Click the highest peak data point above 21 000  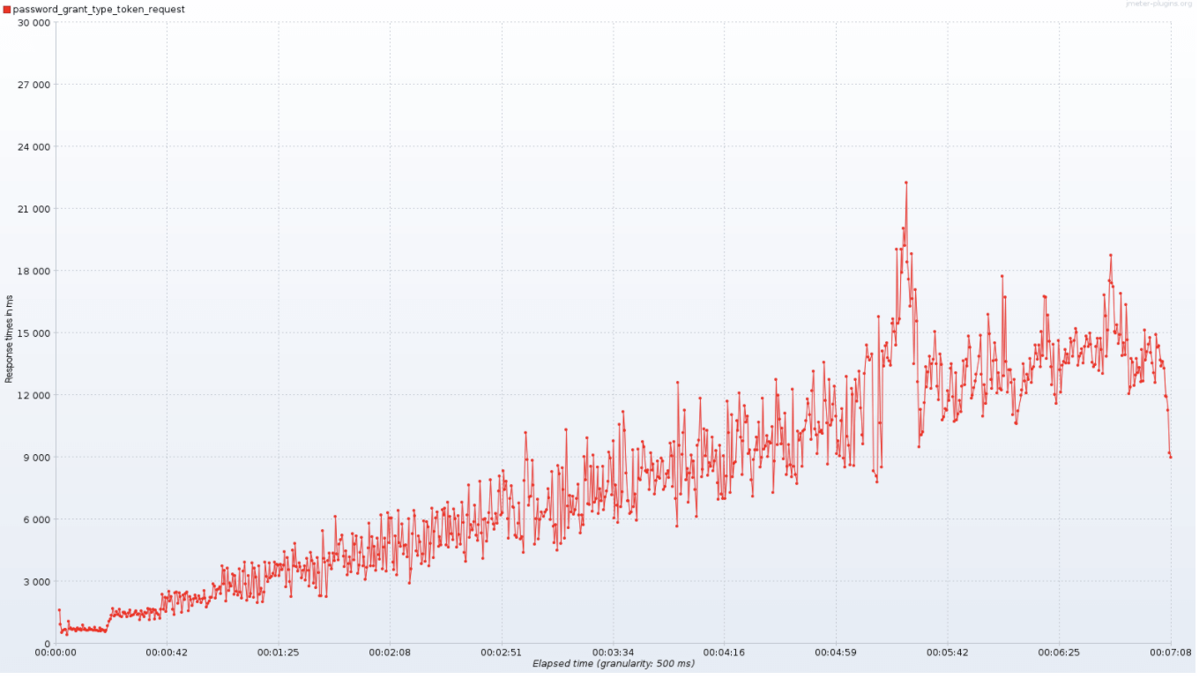pos(905,183)
